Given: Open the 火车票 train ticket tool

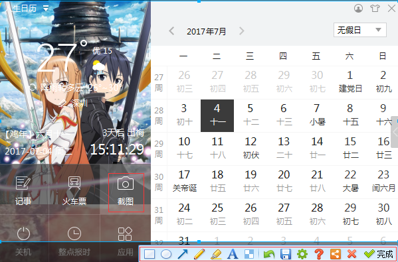Looking at the screenshot, I should (x=74, y=191).
